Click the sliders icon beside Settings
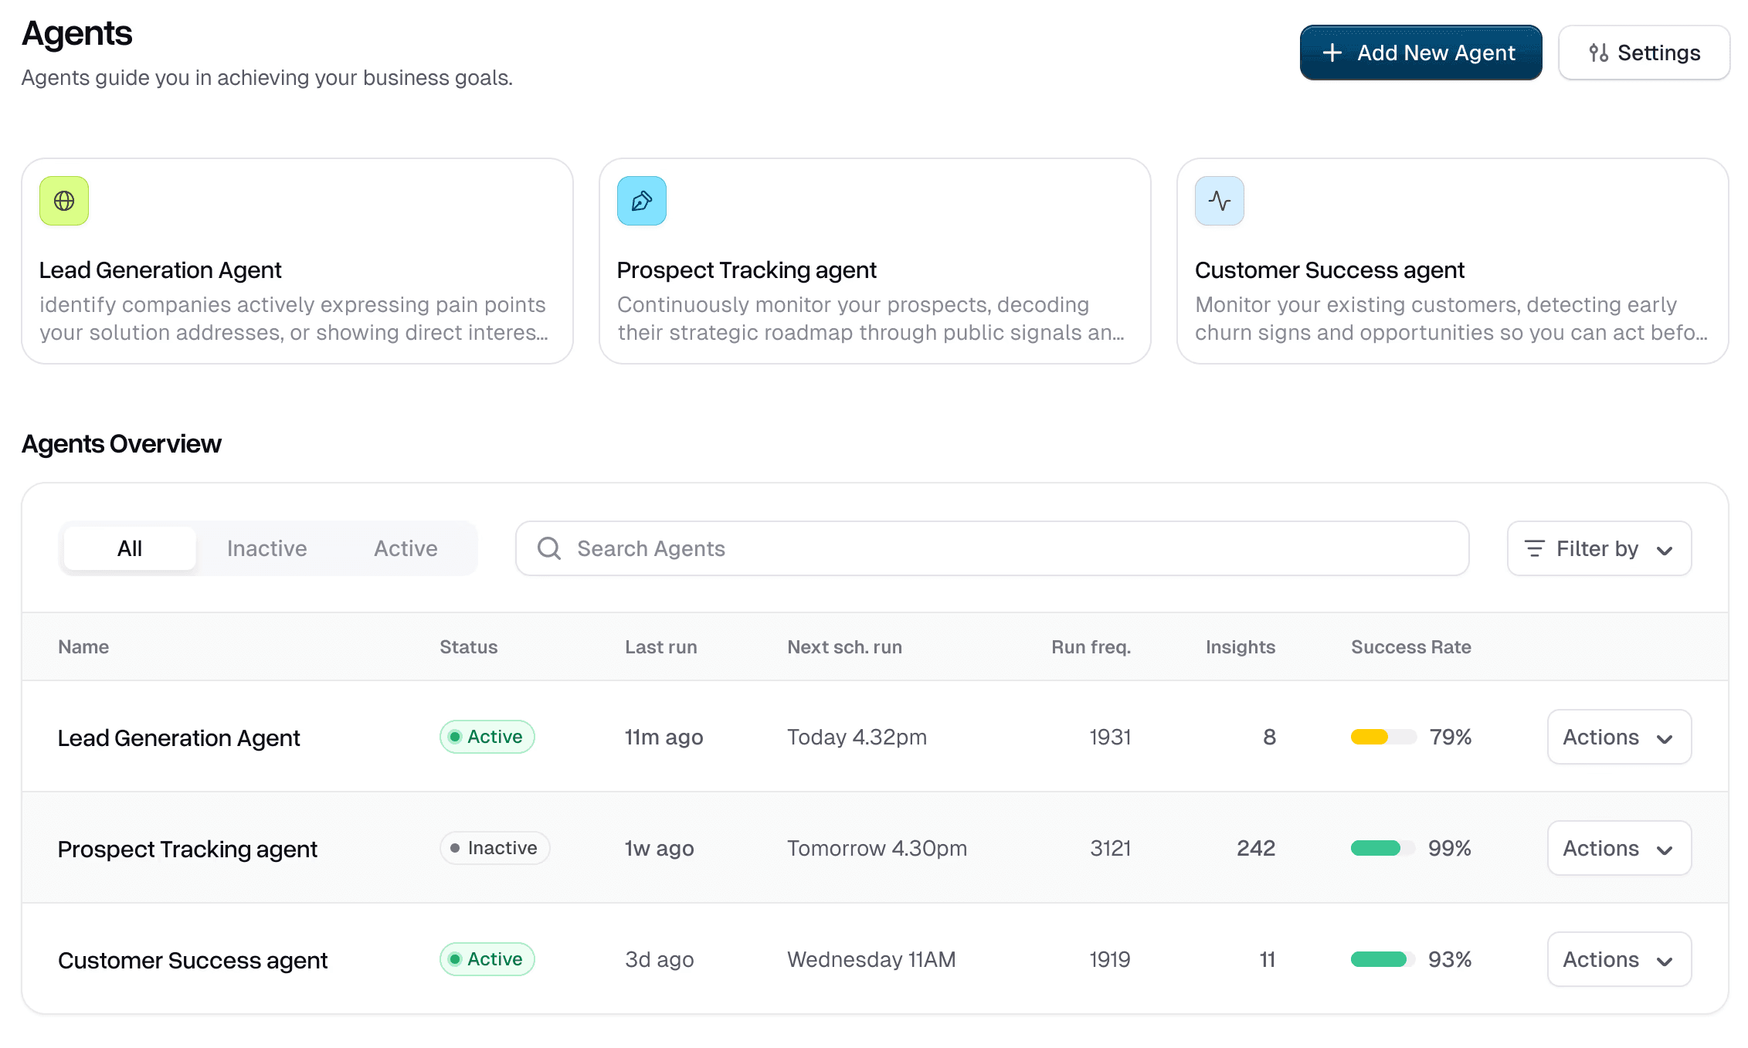The height and width of the screenshot is (1048, 1748). pos(1598,53)
